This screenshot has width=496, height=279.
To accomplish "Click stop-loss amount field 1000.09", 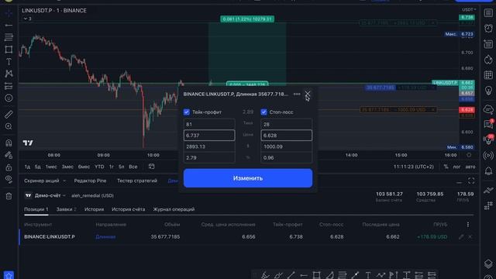I will point(286,146).
